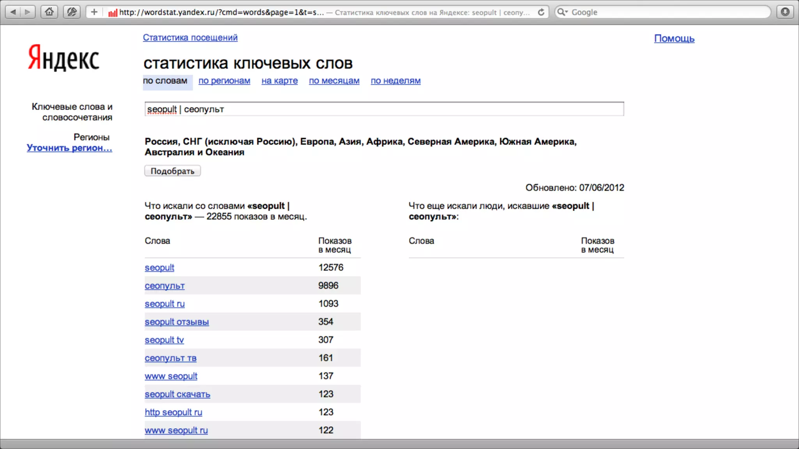This screenshot has height=449, width=799.
Task: Click 'Статистика посещений' link
Action: pos(190,38)
